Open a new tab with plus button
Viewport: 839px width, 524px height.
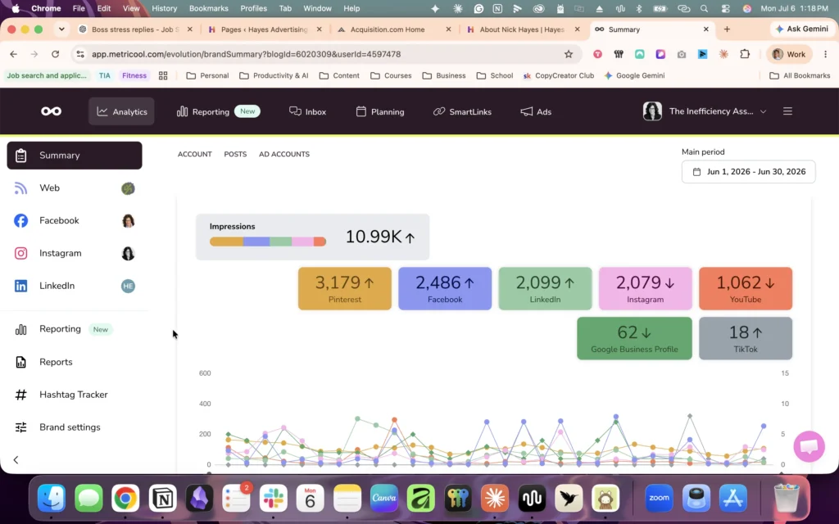point(727,29)
